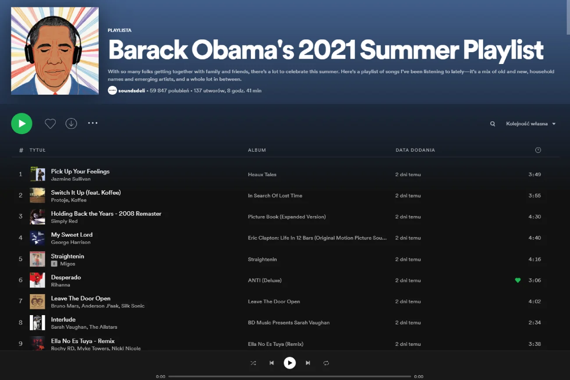
Task: Skip to next track in player bar
Action: coord(308,363)
